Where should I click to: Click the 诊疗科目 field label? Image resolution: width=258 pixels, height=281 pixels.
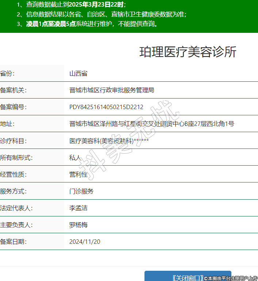[x=14, y=140]
